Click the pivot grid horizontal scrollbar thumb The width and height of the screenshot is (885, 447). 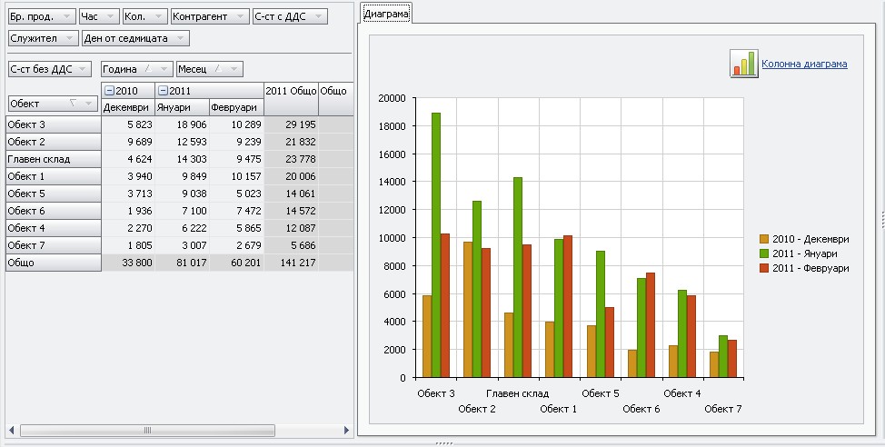pos(147,431)
